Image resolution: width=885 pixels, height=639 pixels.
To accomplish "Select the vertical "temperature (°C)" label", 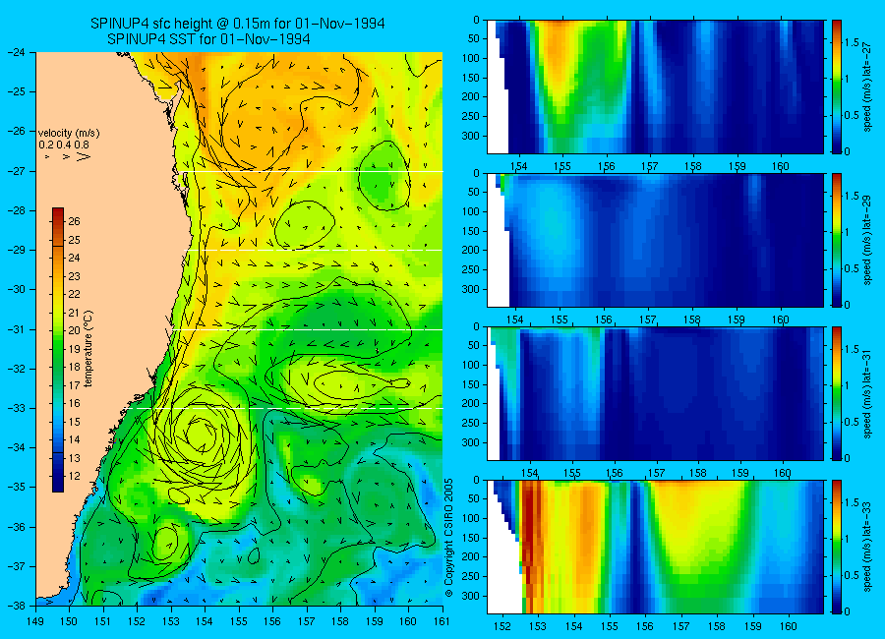I will click(88, 348).
